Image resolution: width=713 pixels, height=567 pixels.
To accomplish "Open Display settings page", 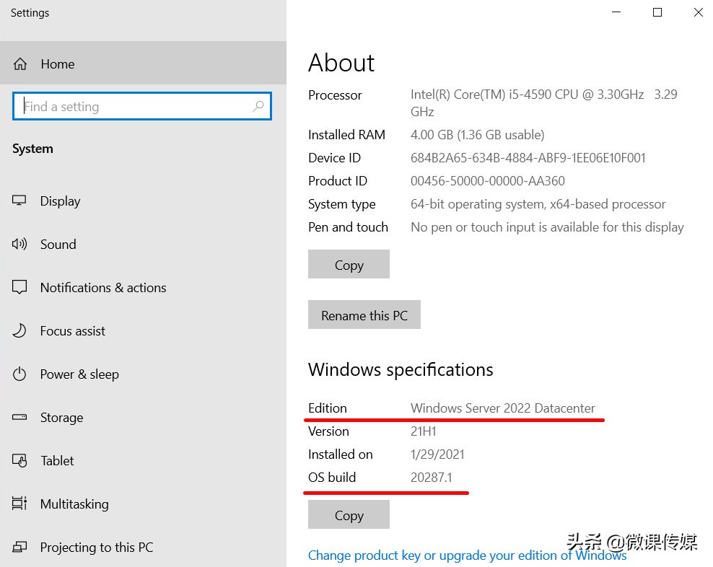I will (143, 201).
